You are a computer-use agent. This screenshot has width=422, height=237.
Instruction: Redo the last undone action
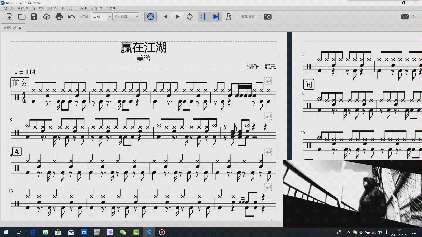[84, 17]
